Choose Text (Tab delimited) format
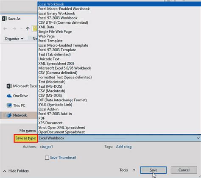 (119, 54)
